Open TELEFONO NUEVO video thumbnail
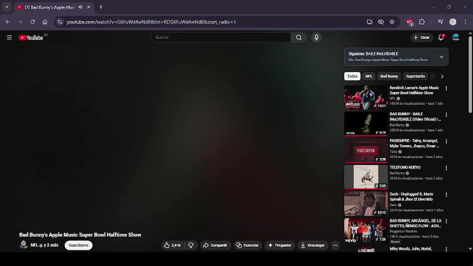This screenshot has width=473, height=266. [366, 177]
